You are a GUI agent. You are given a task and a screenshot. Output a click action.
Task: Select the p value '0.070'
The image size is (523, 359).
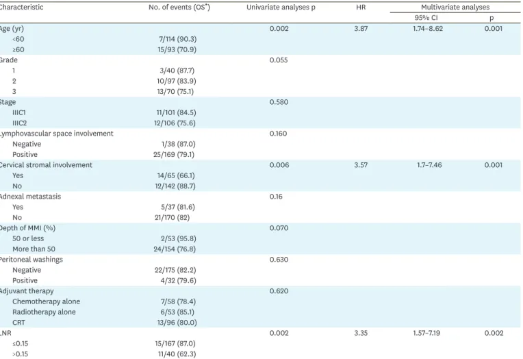coord(279,228)
